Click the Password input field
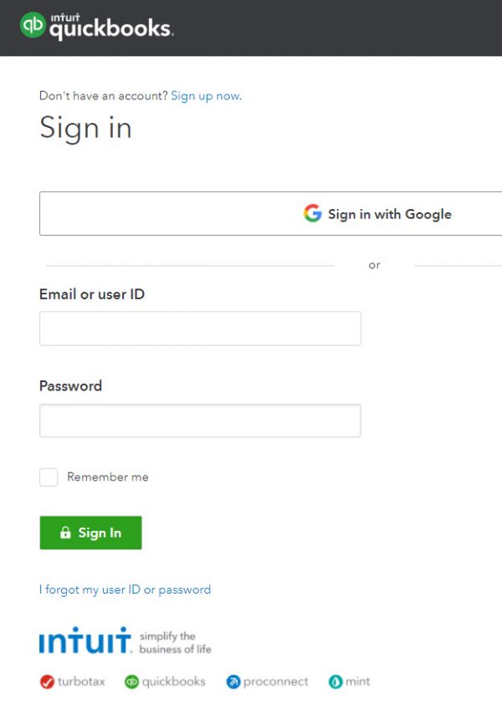Viewport: 502px width, 719px height. click(200, 420)
